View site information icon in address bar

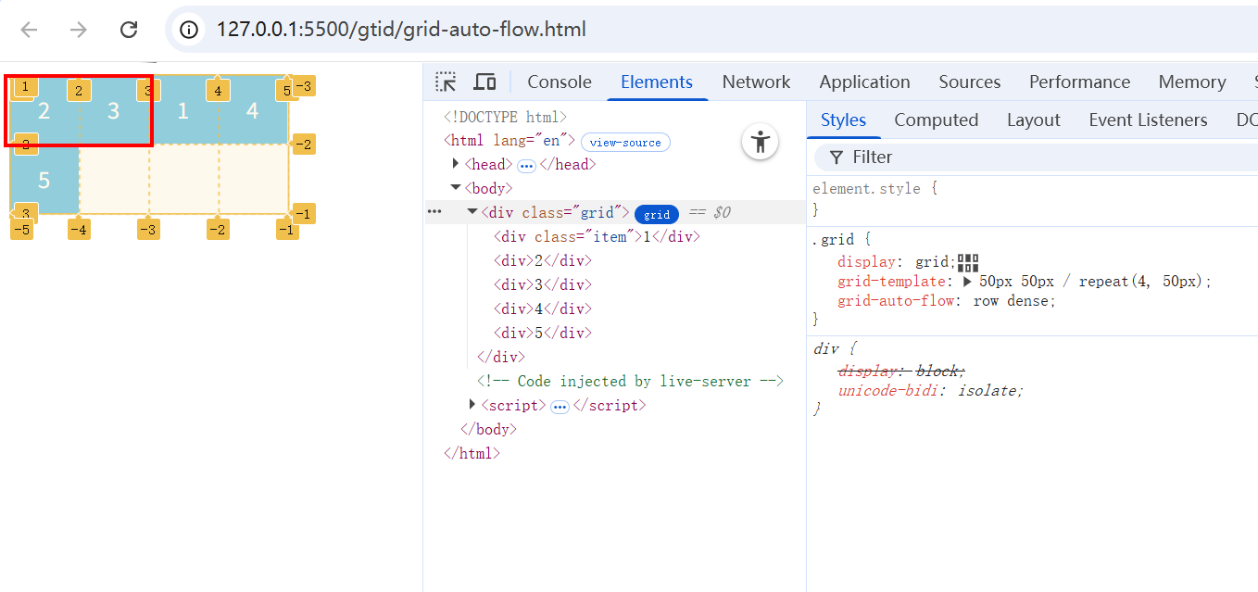pyautogui.click(x=189, y=30)
